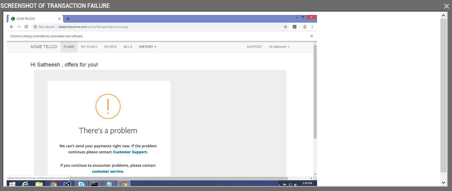
Task: Open the REVIEW nav item
Action: 110,47
